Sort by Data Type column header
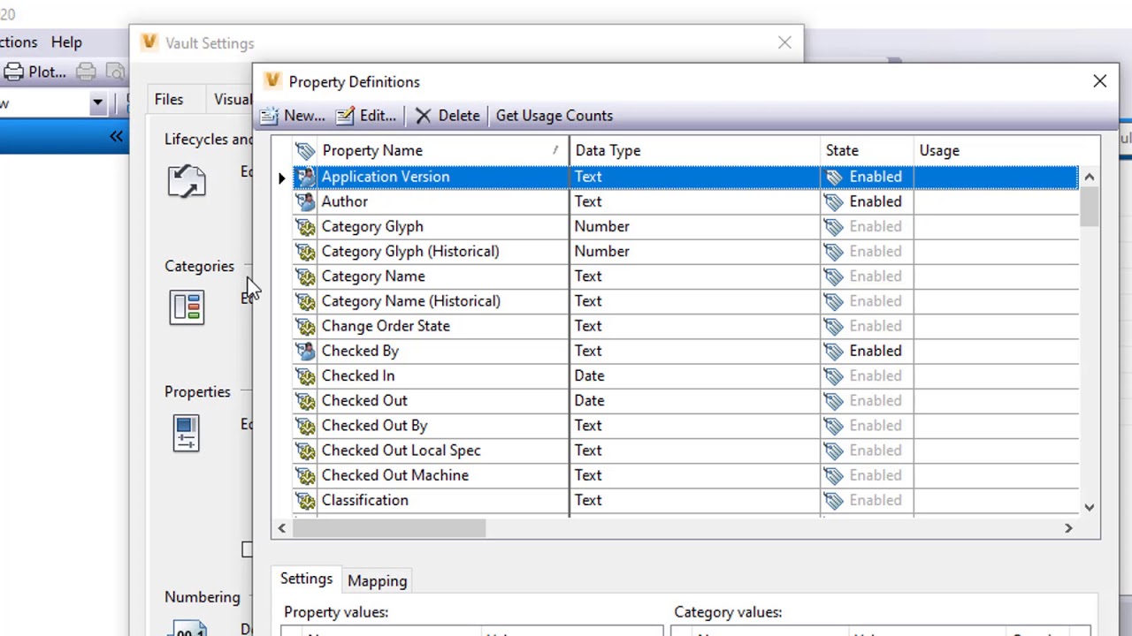Image resolution: width=1132 pixels, height=636 pixels. 695,151
